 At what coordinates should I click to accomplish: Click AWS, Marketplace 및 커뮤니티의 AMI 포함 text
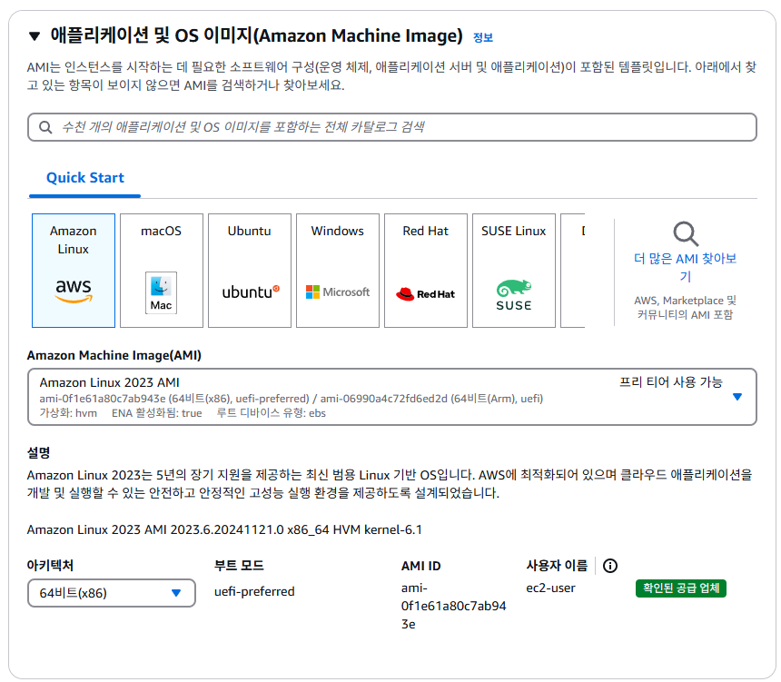(685, 307)
